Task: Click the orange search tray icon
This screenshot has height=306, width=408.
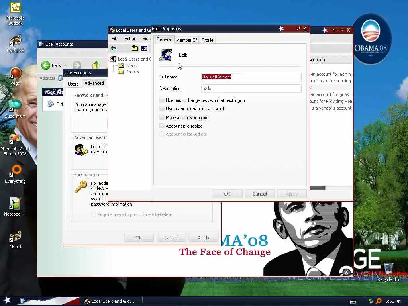Action: click(379, 301)
